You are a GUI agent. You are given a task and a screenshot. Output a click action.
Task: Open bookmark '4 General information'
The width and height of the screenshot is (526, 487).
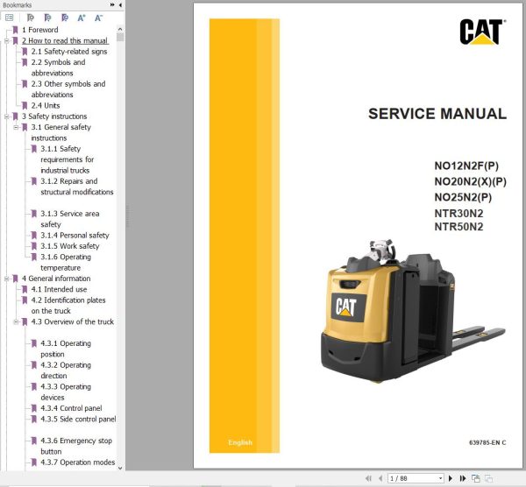click(56, 279)
